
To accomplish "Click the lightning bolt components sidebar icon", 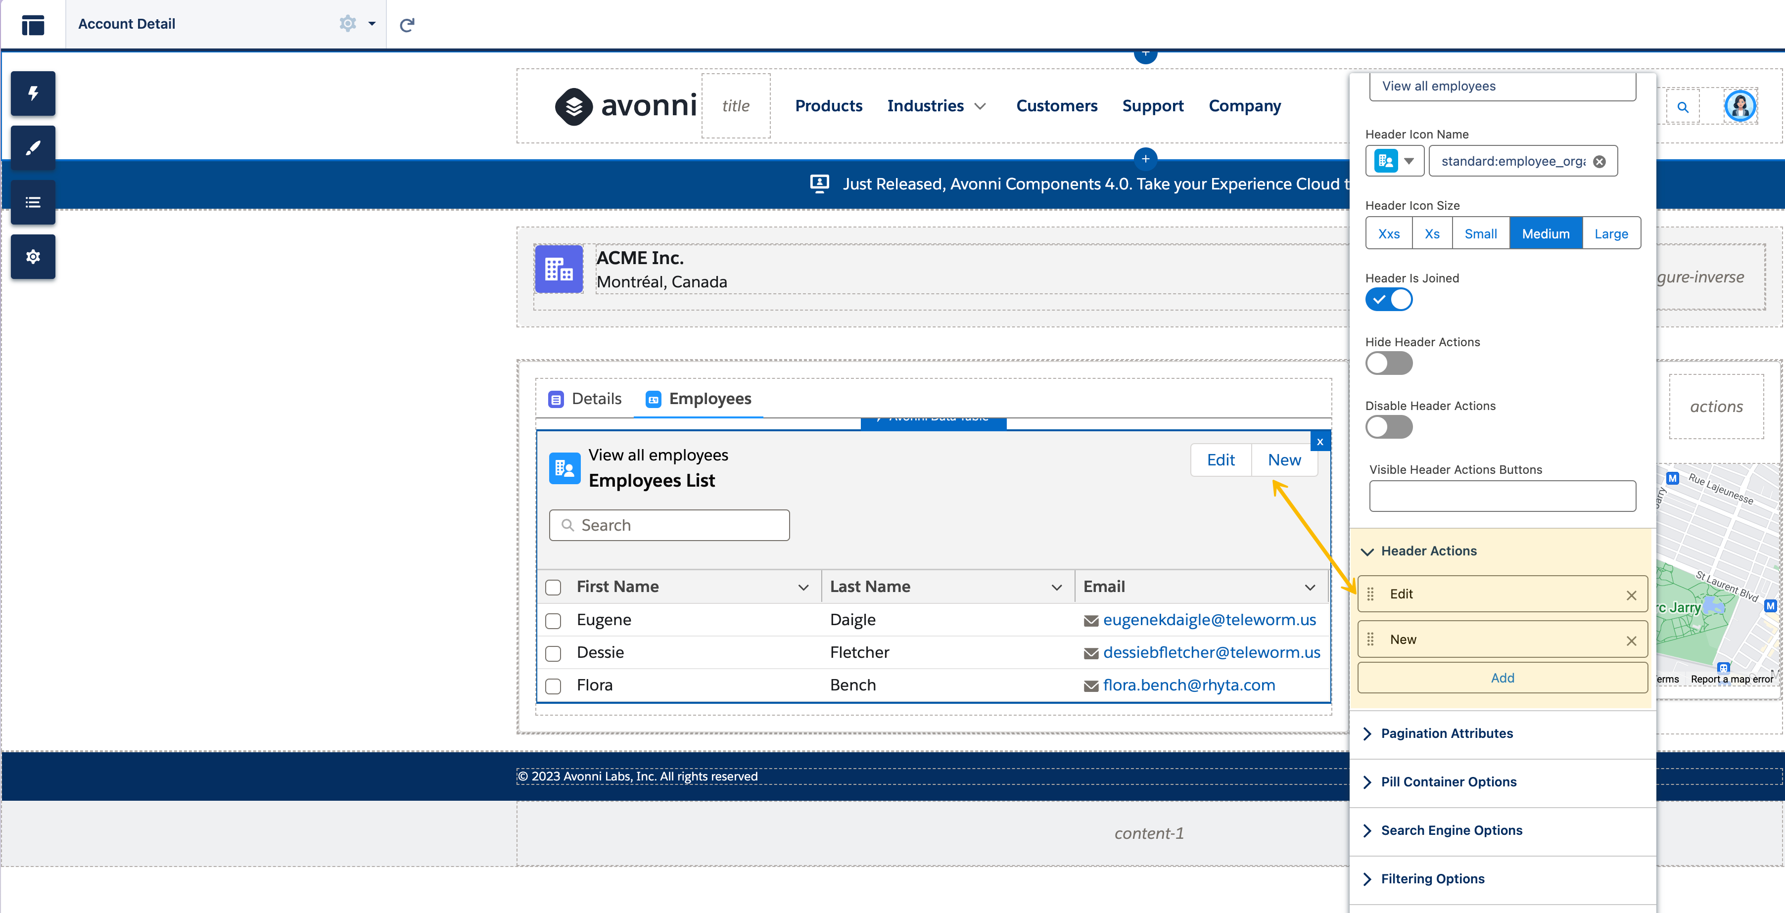I will pyautogui.click(x=33, y=93).
